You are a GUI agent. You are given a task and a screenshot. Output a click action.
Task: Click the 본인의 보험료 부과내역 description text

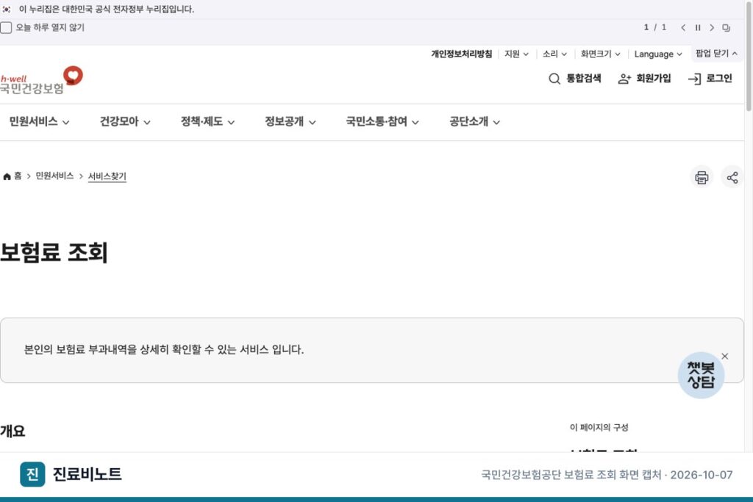click(x=164, y=349)
